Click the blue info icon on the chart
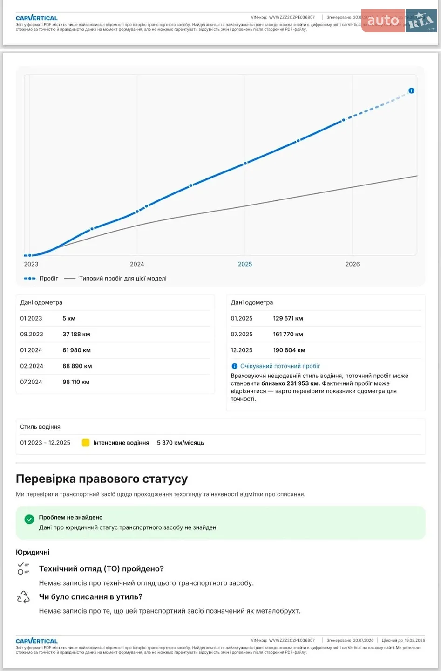 point(411,90)
